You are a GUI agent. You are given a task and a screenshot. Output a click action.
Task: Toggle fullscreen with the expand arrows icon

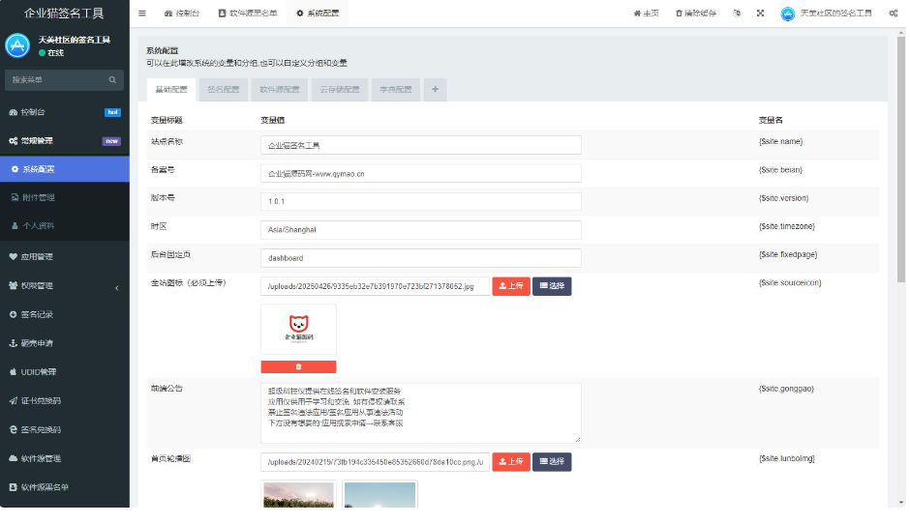[x=760, y=13]
